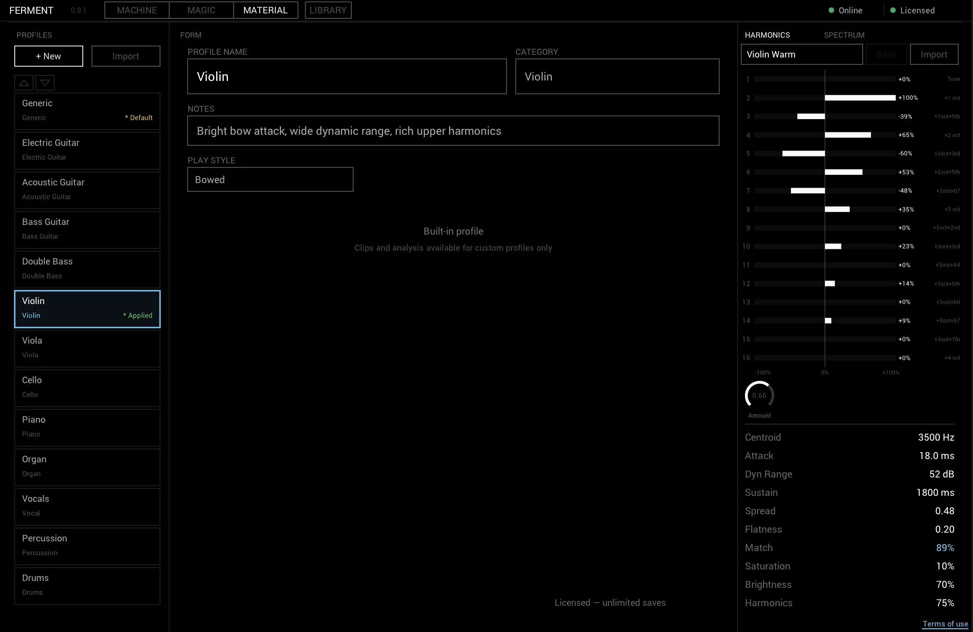
Task: Import a profile into the Profiles list
Action: (x=126, y=56)
